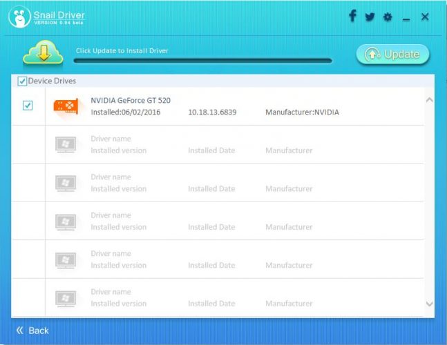Click the scroll down arrow of driver list
The width and height of the screenshot is (447, 345).
(429, 304)
